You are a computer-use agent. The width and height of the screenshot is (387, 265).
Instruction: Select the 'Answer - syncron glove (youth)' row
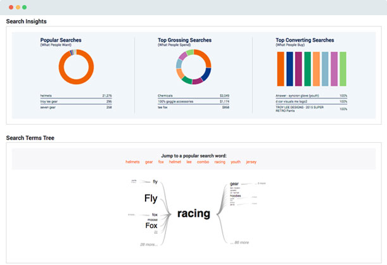[x=311, y=96]
